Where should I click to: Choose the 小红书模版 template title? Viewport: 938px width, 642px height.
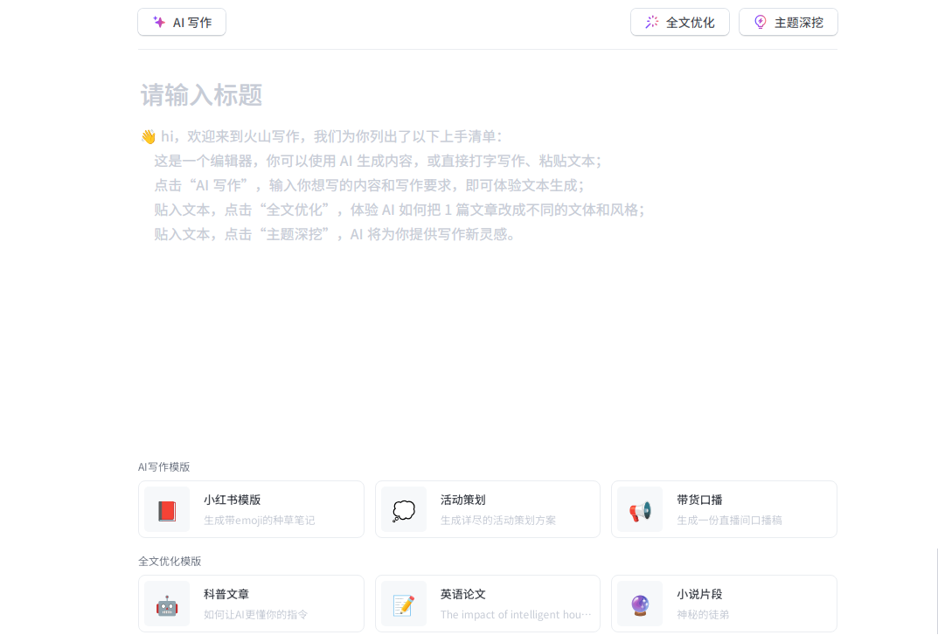233,500
